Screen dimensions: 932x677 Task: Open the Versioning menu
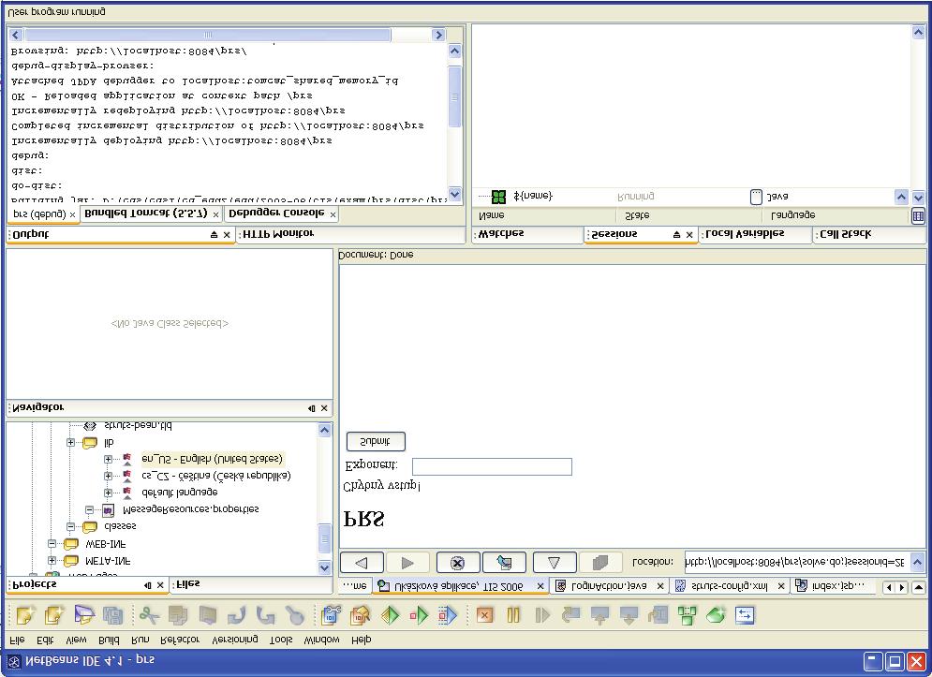click(x=235, y=640)
